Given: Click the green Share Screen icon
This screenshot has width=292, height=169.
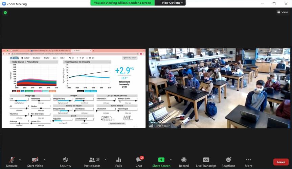Looking at the screenshot, I should (x=161, y=160).
